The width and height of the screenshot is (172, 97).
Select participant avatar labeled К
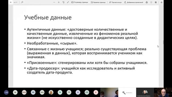96,92
